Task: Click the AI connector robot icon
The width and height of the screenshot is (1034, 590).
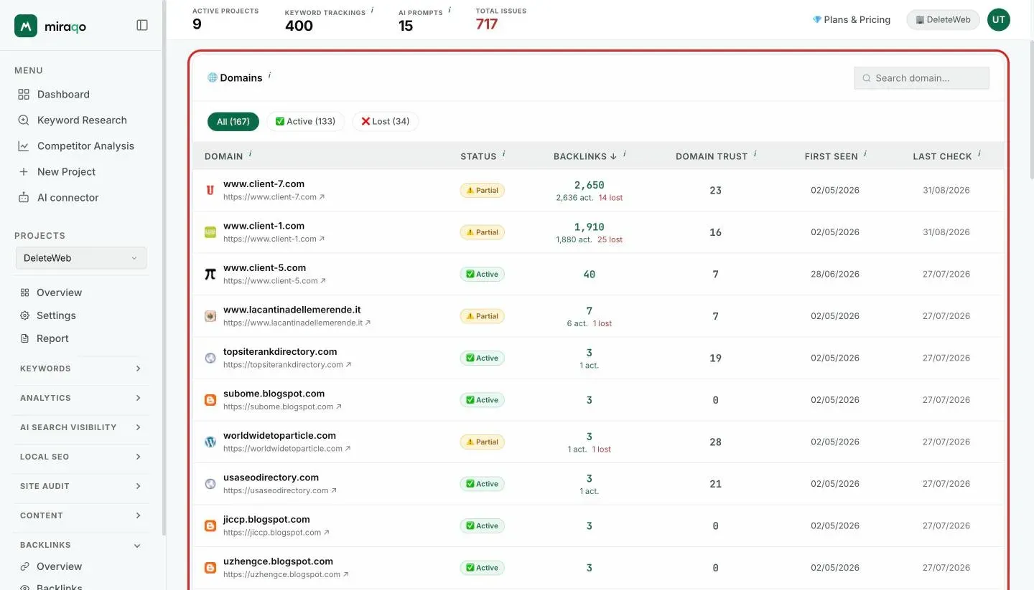Action: 24,197
